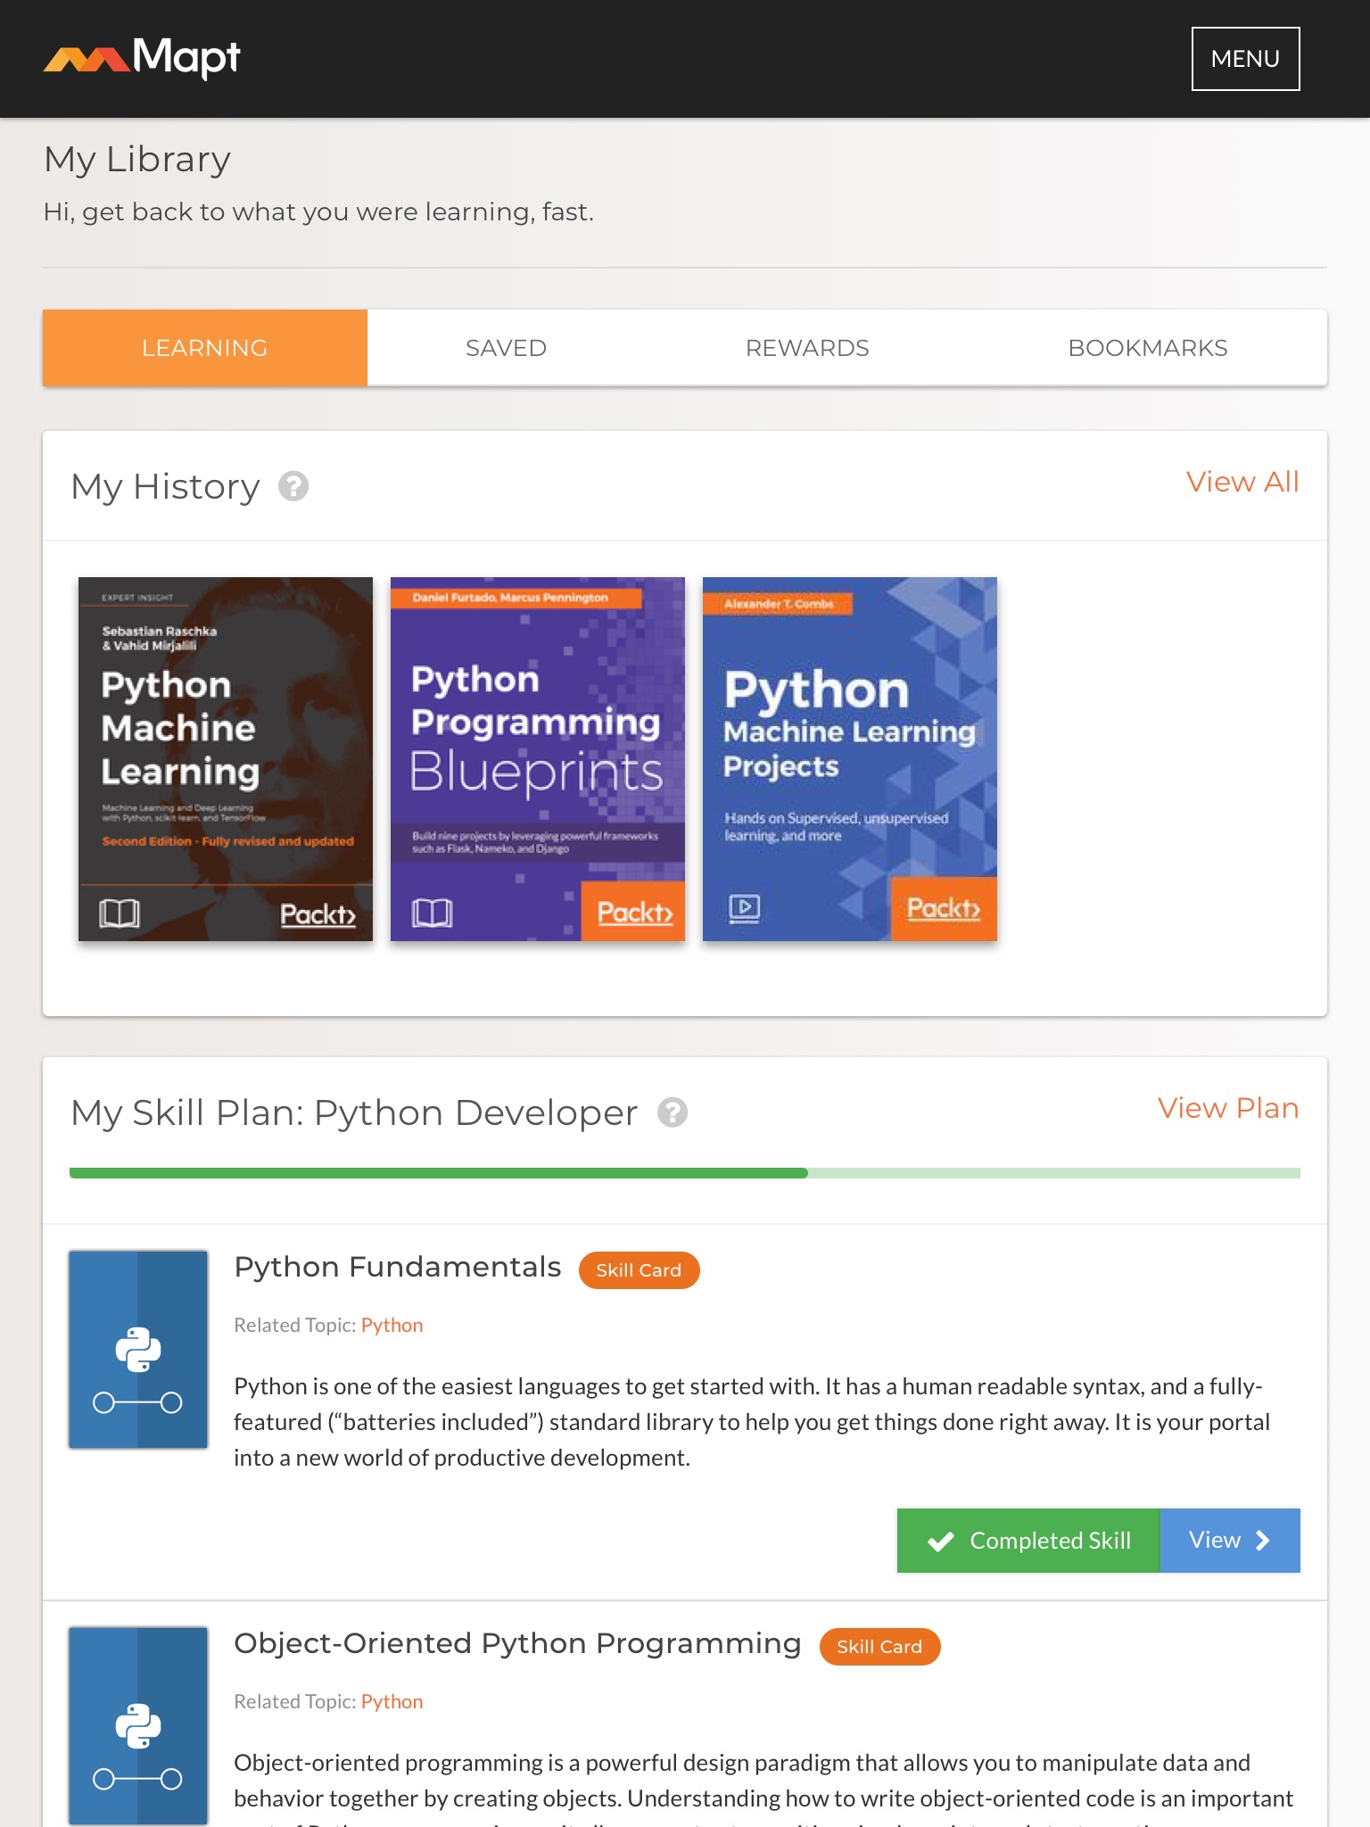Open Object-Oriented Python Programming skill image
Image resolution: width=1370 pixels, height=1827 pixels.
138,1725
